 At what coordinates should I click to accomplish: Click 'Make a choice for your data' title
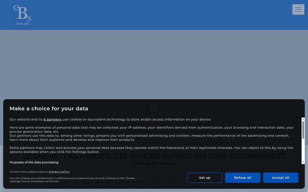coord(49,108)
